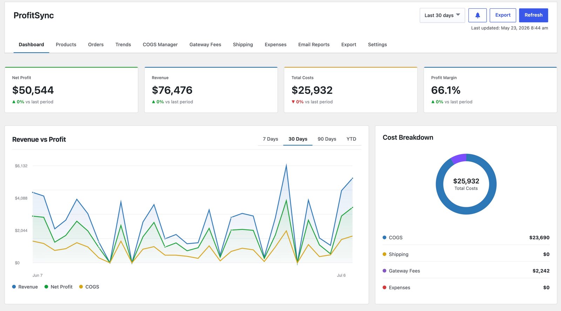
Task: Open the Trends tab
Action: (123, 45)
